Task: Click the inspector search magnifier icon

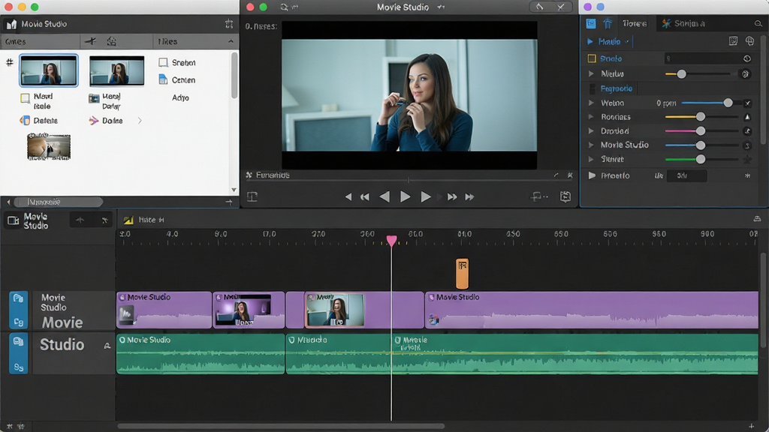Action: [758, 23]
